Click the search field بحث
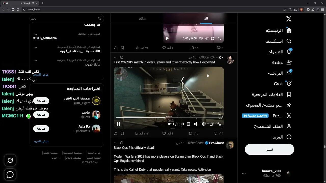The height and width of the screenshot is (183, 326). point(67,19)
